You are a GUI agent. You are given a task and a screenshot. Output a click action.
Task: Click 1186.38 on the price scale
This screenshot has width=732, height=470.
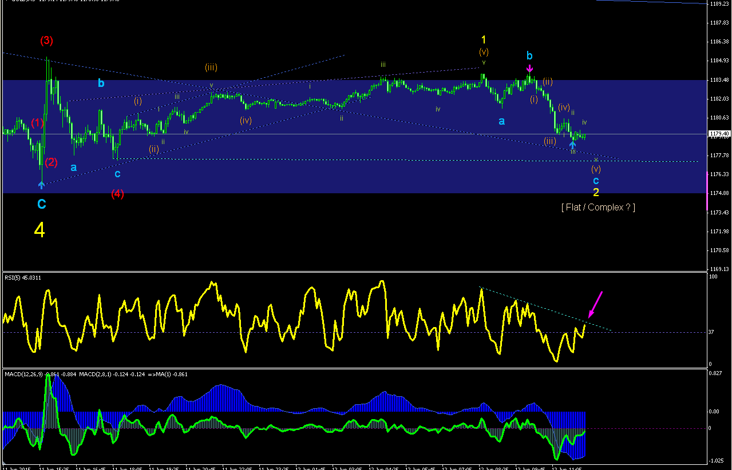pos(719,42)
